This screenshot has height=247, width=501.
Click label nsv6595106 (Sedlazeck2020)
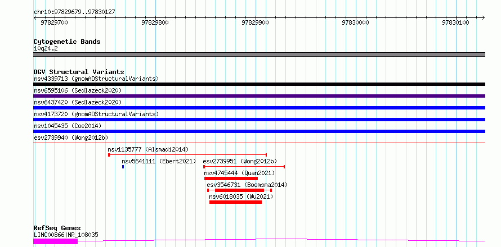(x=78, y=90)
